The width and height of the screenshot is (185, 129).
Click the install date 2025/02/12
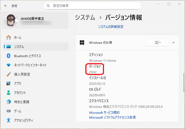pyautogui.click(x=97, y=84)
